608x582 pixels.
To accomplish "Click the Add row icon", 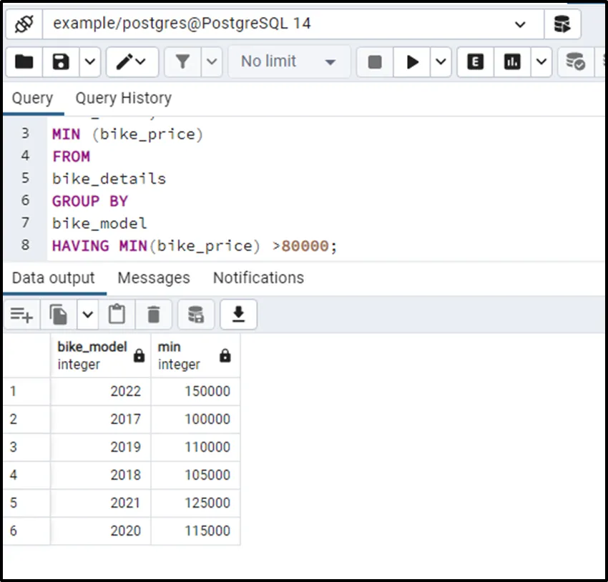I will tap(22, 314).
